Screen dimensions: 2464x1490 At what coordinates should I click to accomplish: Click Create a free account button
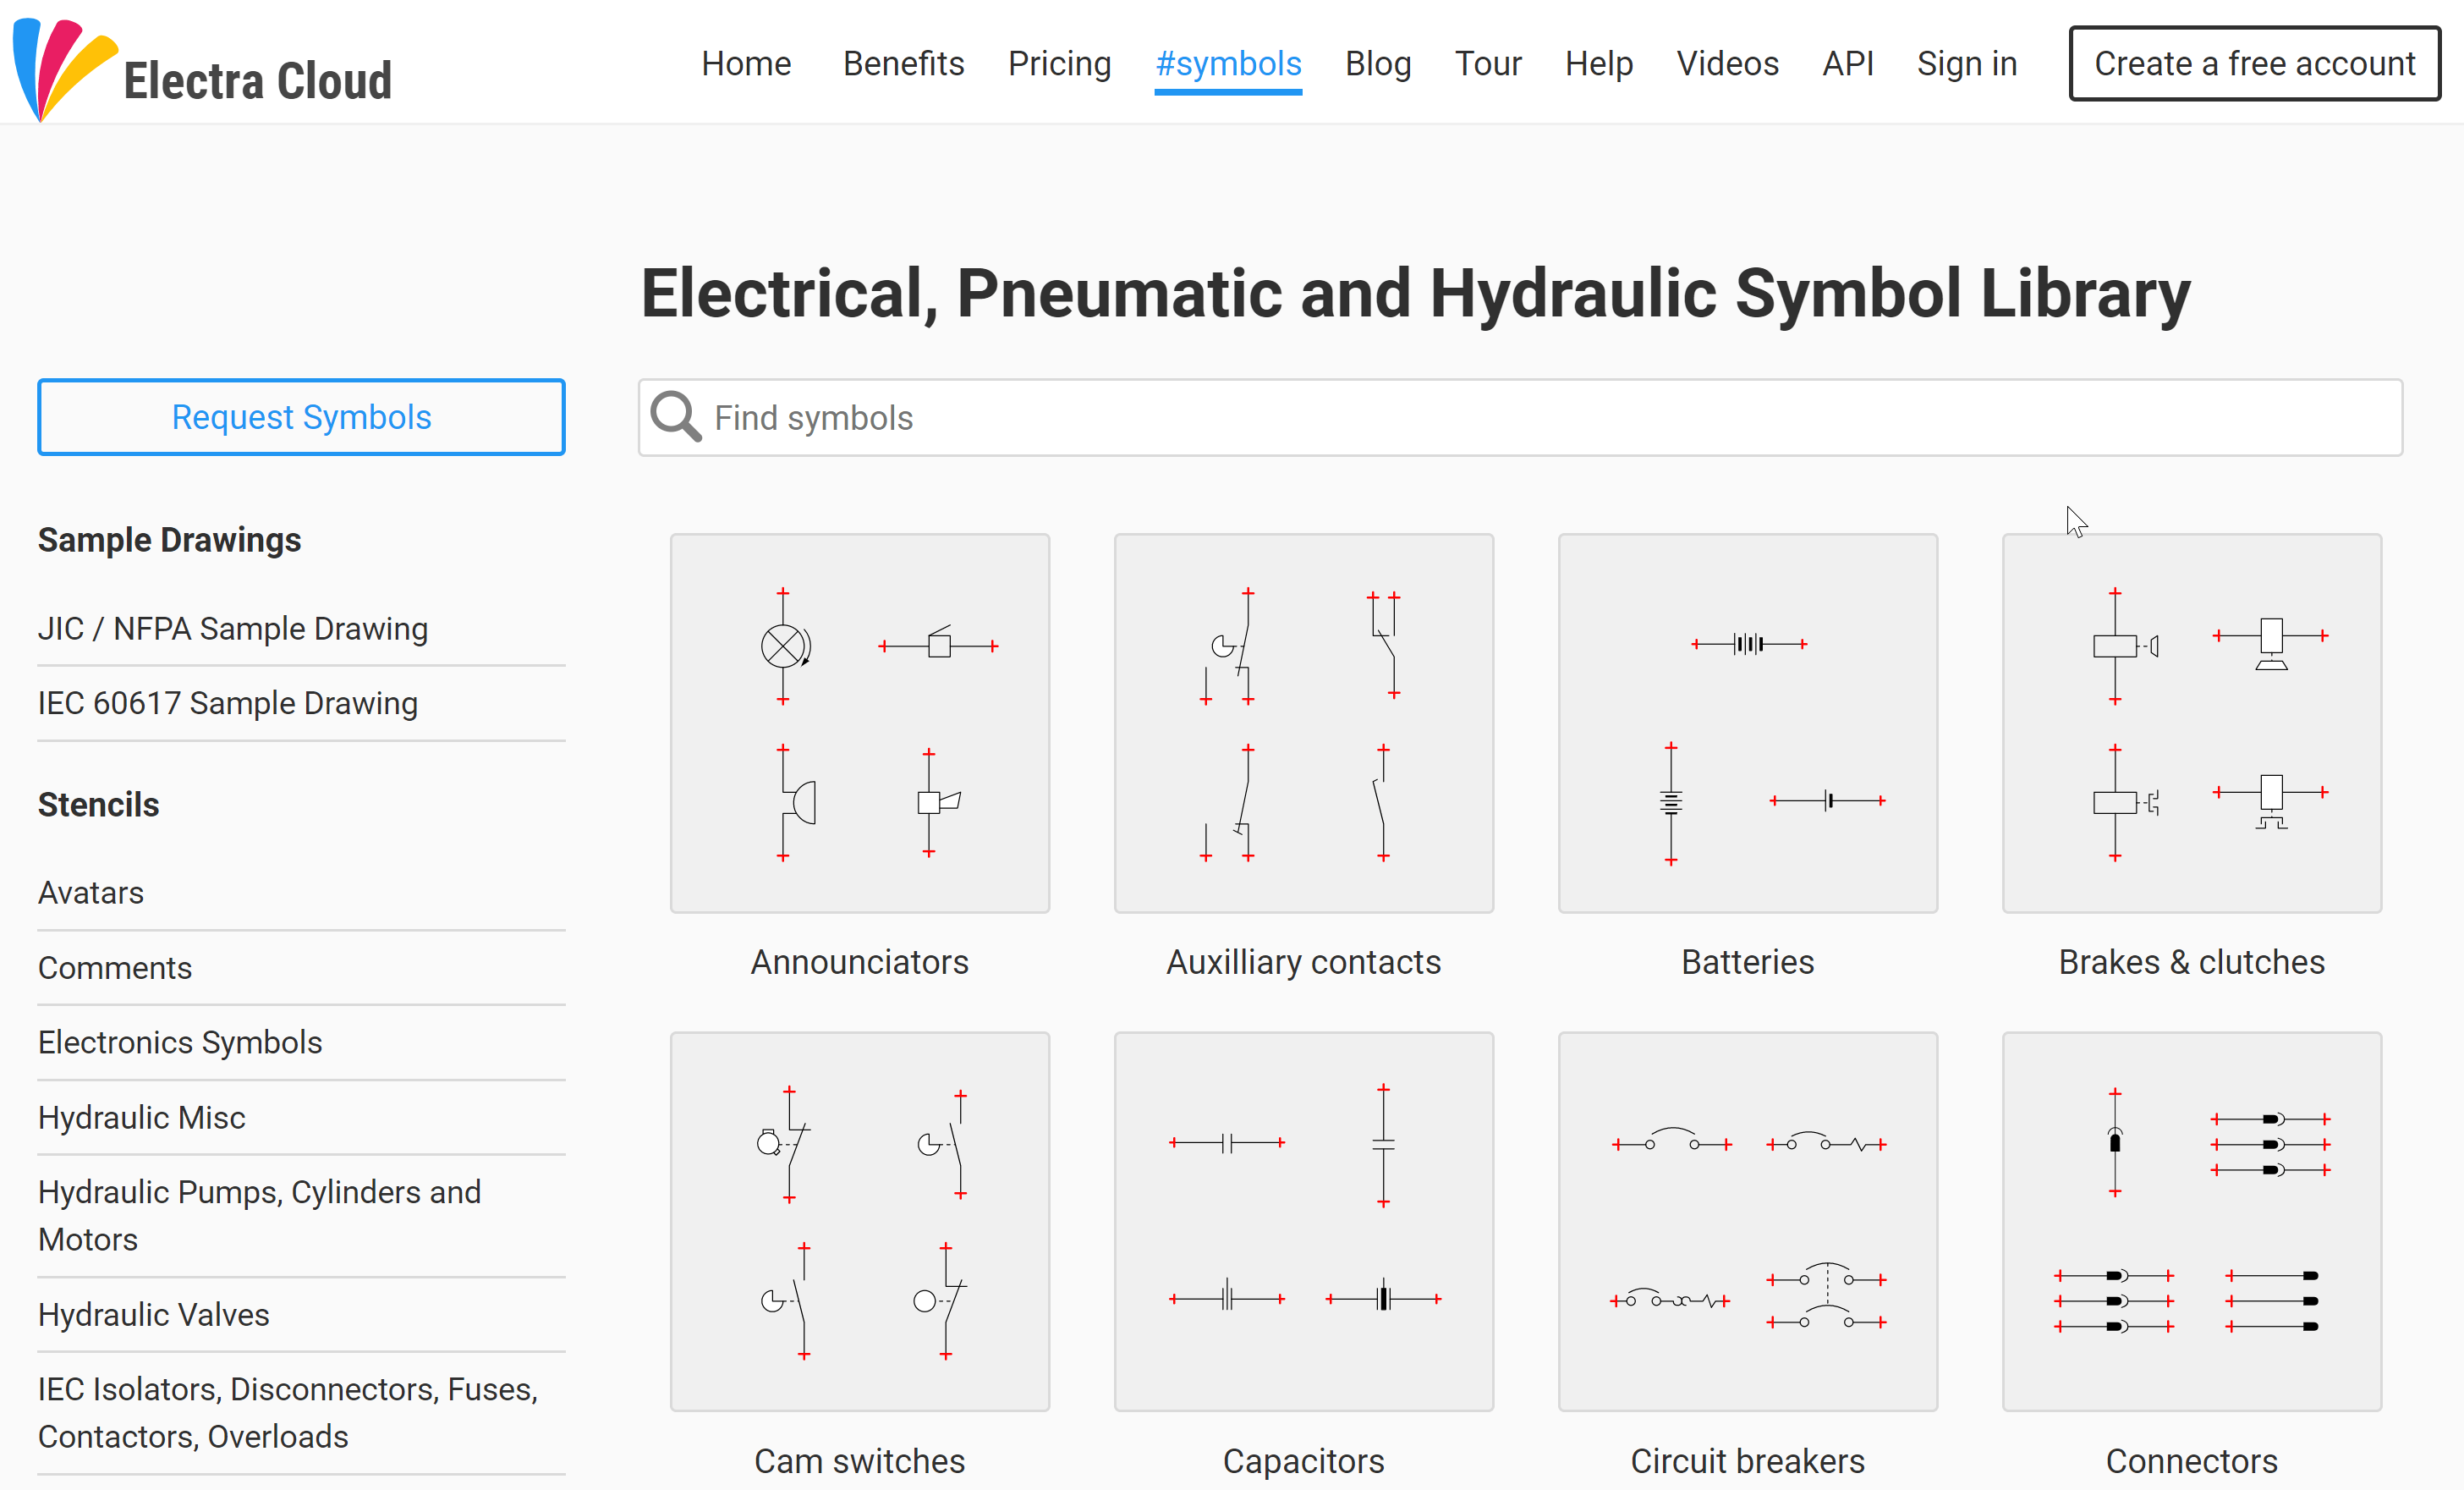click(2255, 63)
